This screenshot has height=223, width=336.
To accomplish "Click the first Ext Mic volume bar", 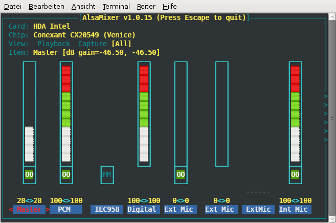I will [x=181, y=114].
